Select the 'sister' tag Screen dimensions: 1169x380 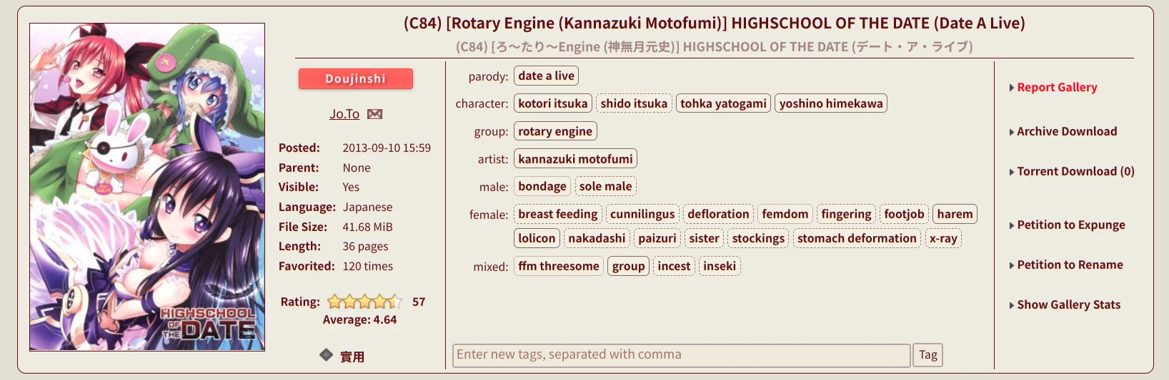[x=704, y=238]
